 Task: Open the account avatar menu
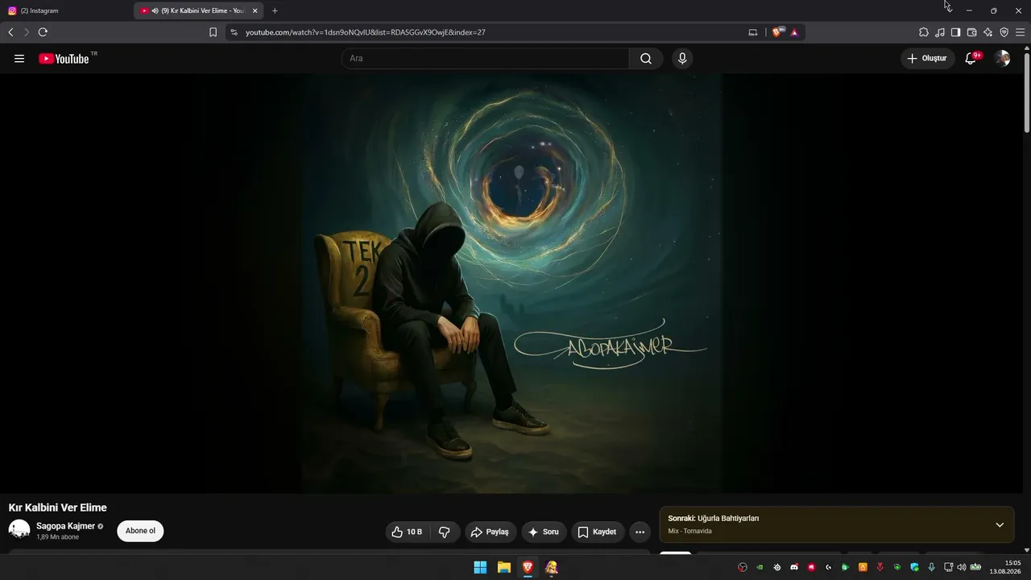point(1002,59)
